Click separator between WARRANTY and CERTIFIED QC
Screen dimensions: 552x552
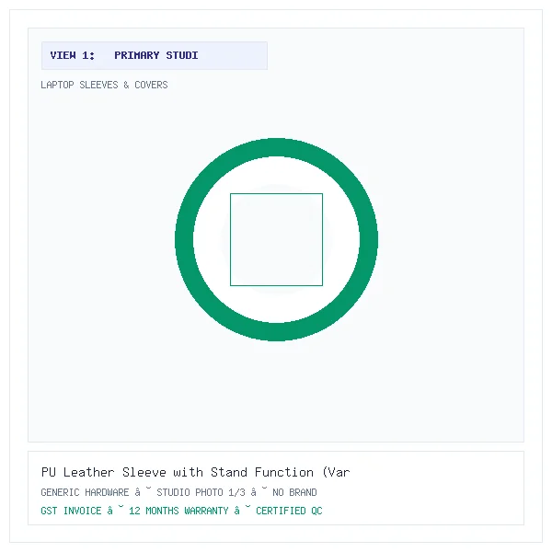[x=242, y=510]
